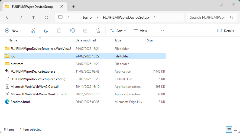
Task: Go forward in folder history
Action: click(21, 17)
